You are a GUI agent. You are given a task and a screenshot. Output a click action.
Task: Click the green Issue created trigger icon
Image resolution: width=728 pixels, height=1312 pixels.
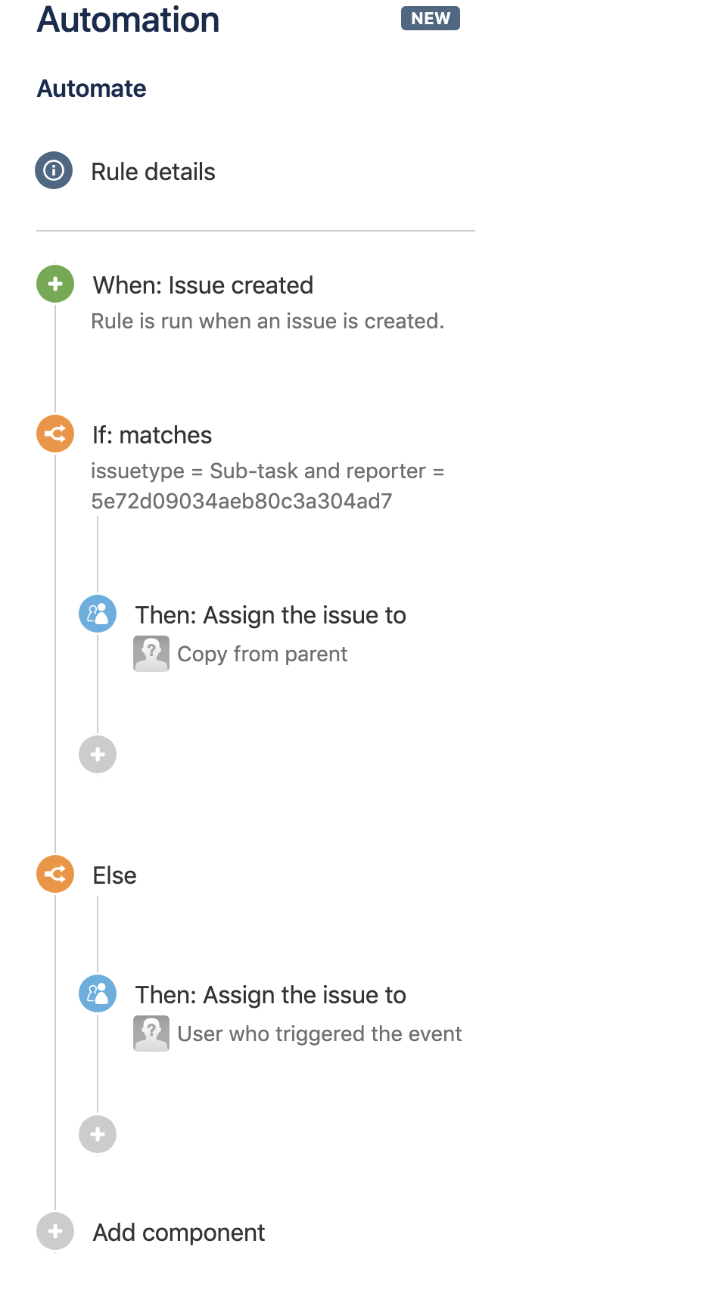coord(55,284)
